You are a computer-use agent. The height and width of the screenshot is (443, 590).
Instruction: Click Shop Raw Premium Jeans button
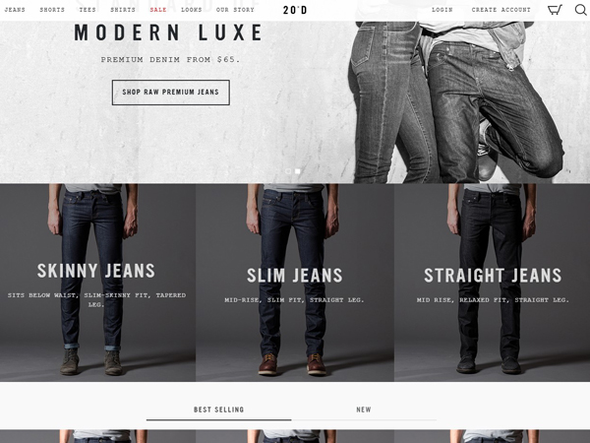pyautogui.click(x=171, y=93)
